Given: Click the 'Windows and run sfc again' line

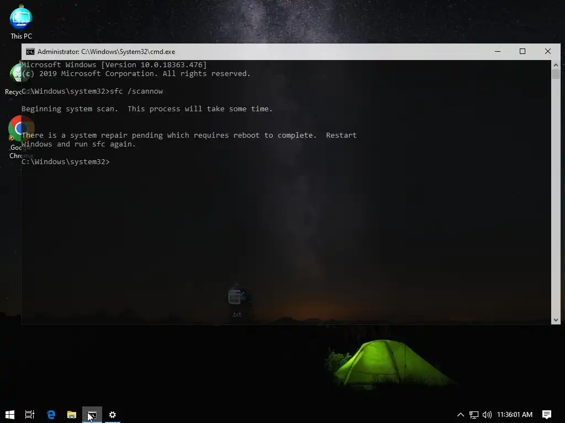Looking at the screenshot, I should [x=78, y=144].
